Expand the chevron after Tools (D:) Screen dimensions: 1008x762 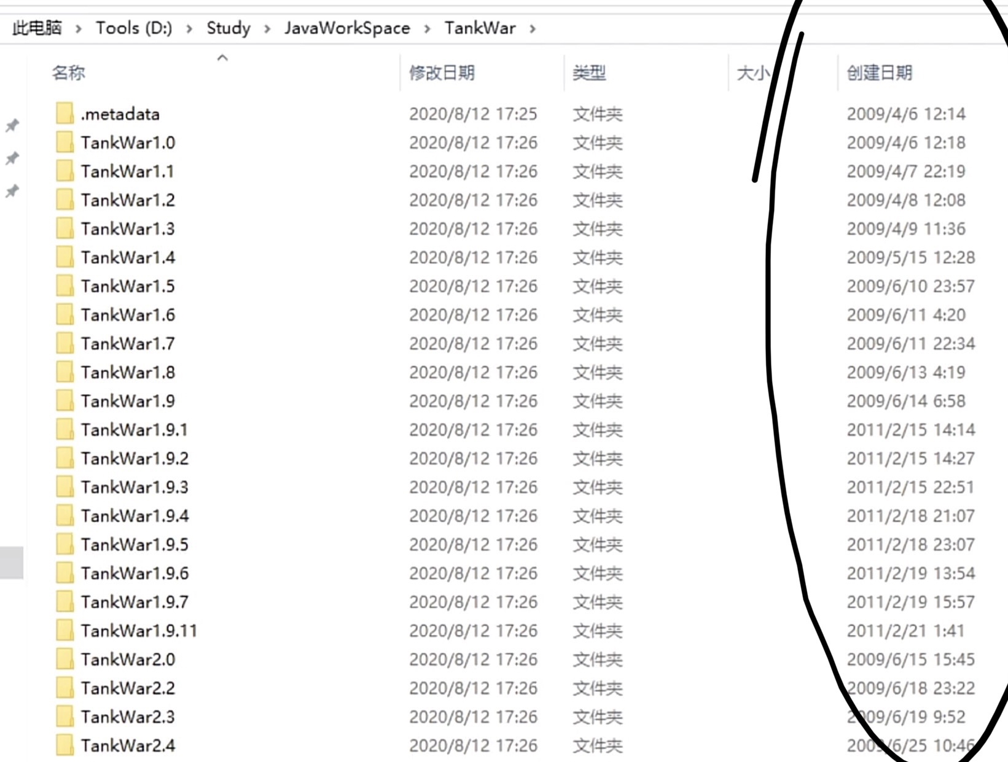pyautogui.click(x=189, y=29)
